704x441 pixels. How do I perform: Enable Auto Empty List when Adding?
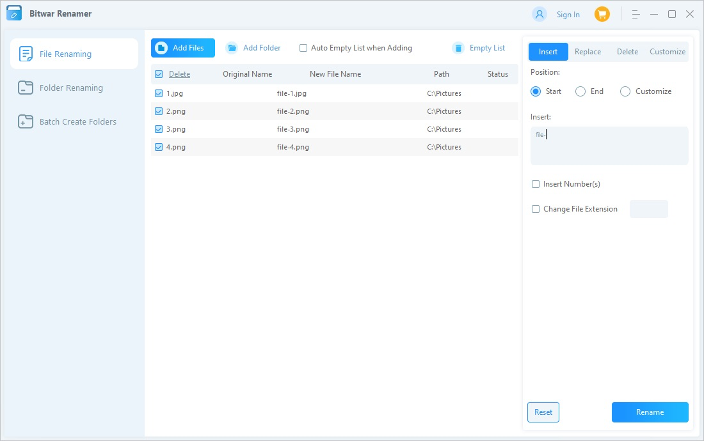point(303,48)
